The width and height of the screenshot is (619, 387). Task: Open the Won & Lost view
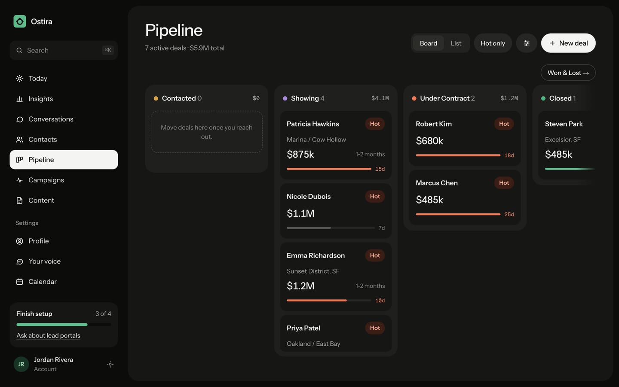[x=568, y=73]
